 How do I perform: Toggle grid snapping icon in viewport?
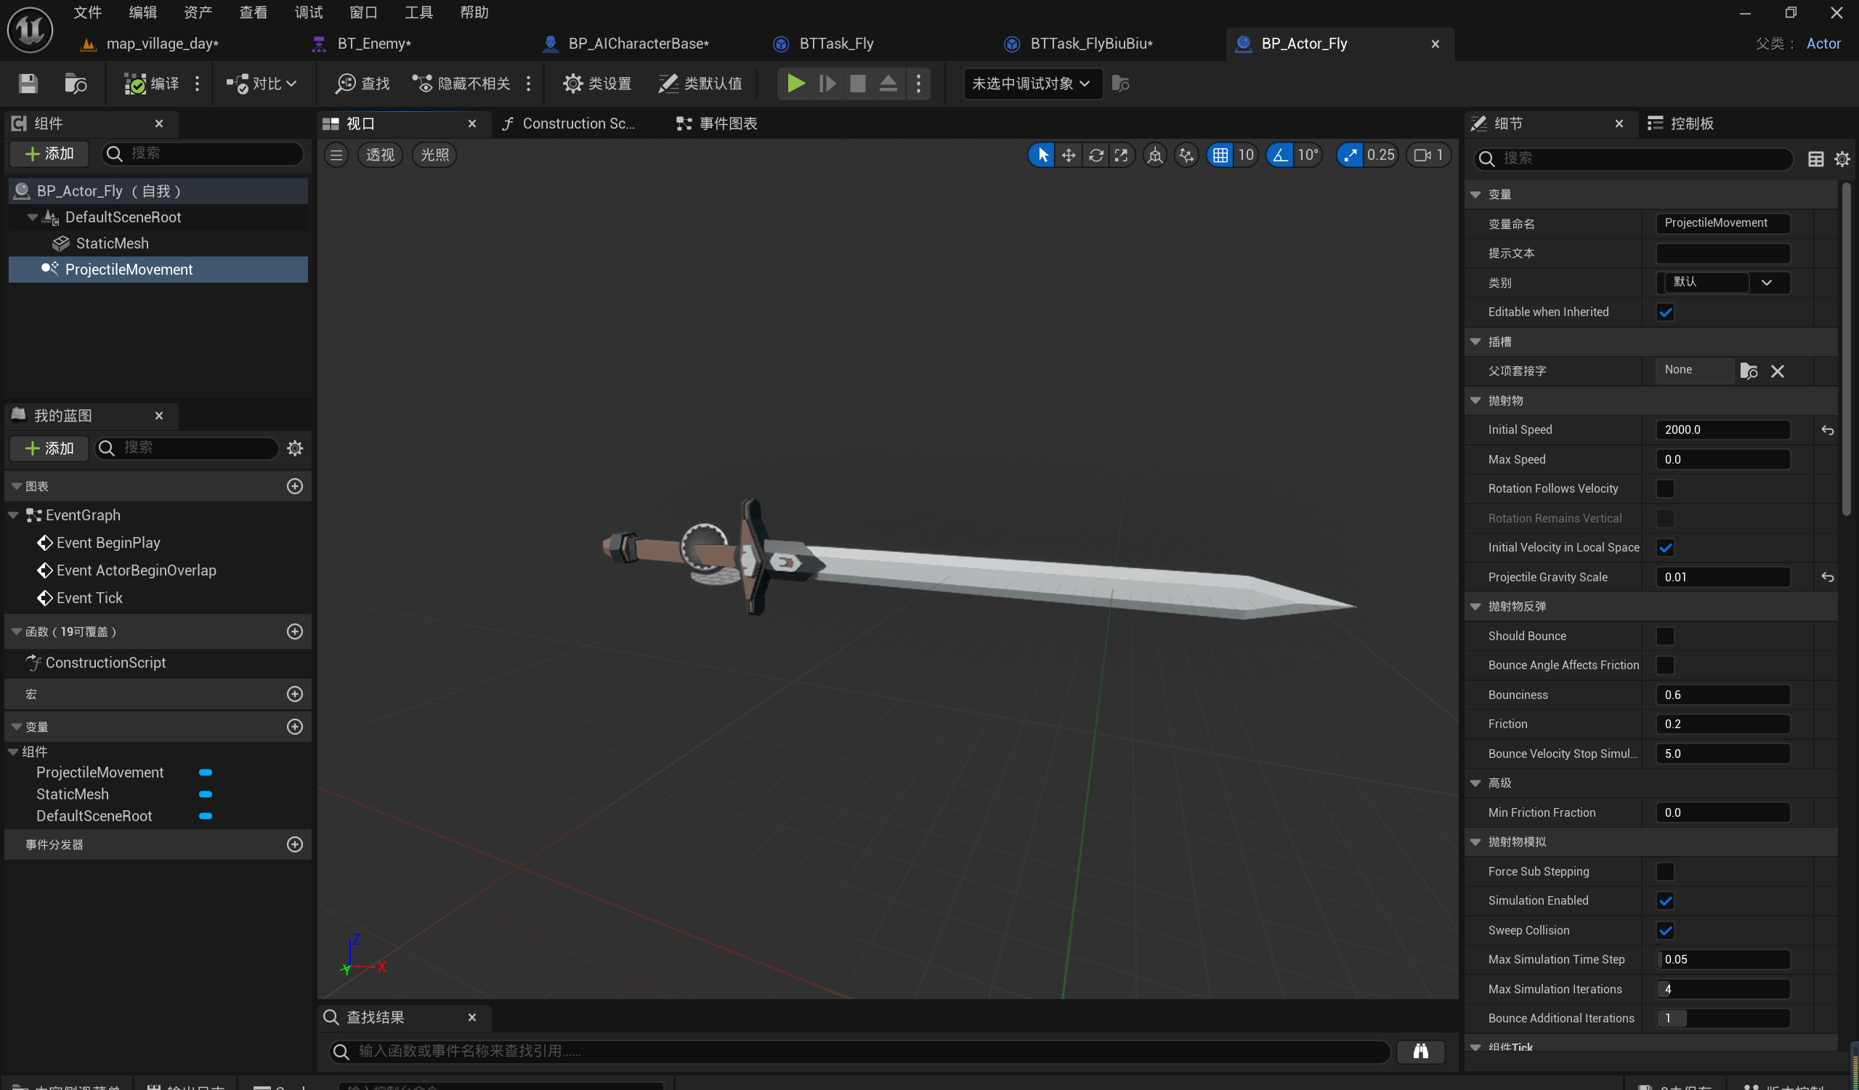pos(1220,155)
